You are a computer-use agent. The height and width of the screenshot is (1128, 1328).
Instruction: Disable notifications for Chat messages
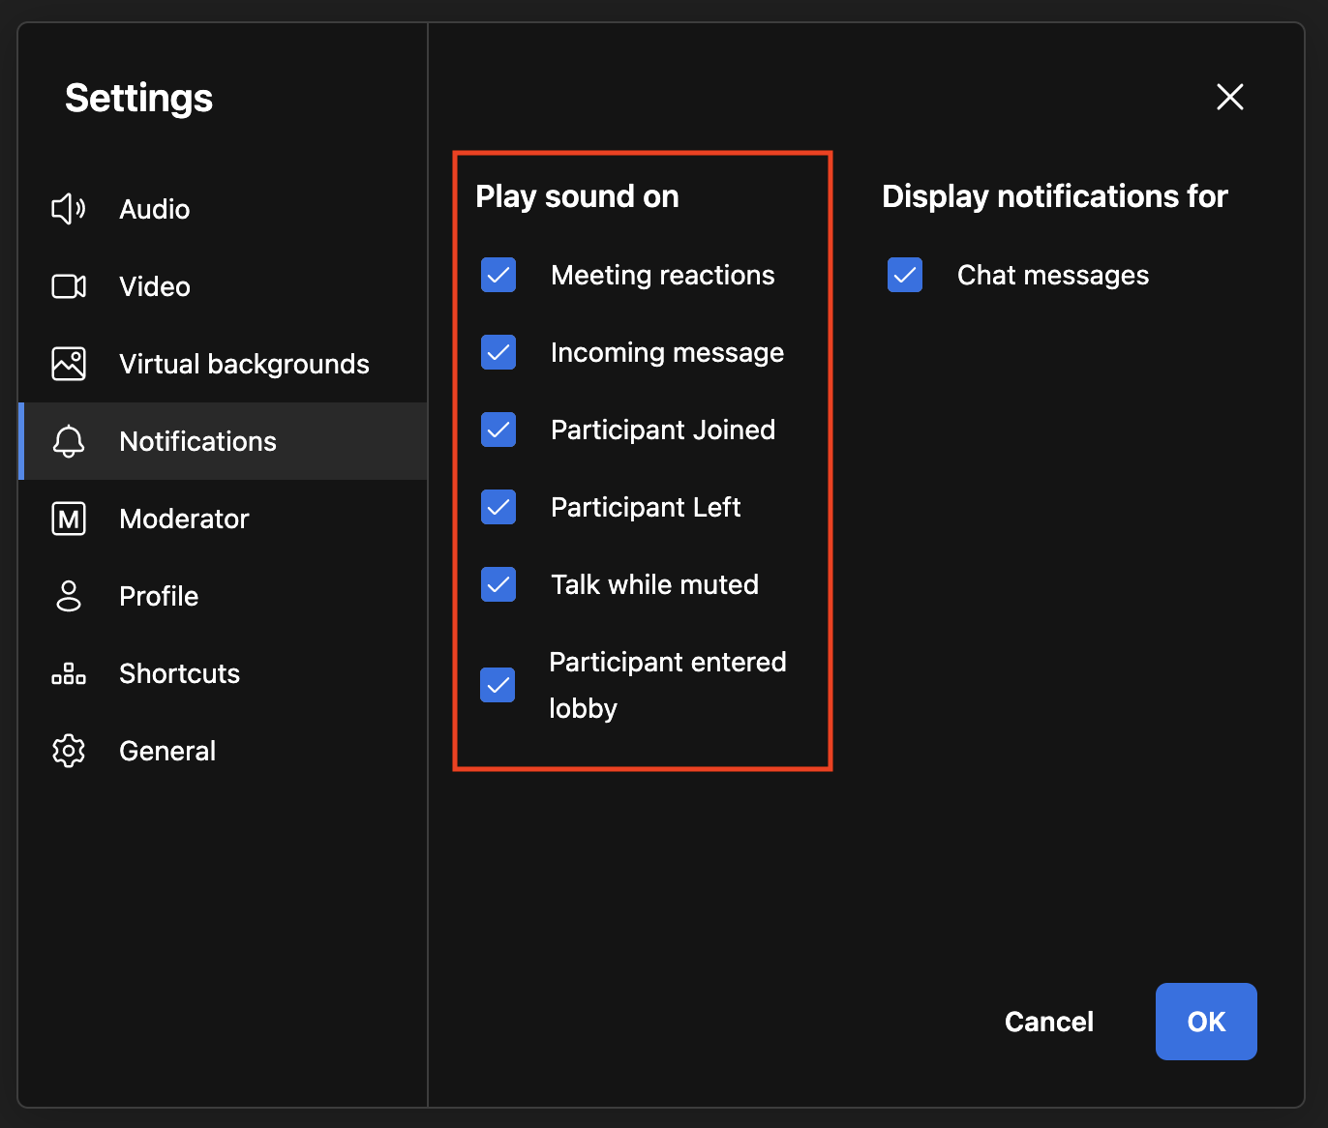point(904,275)
